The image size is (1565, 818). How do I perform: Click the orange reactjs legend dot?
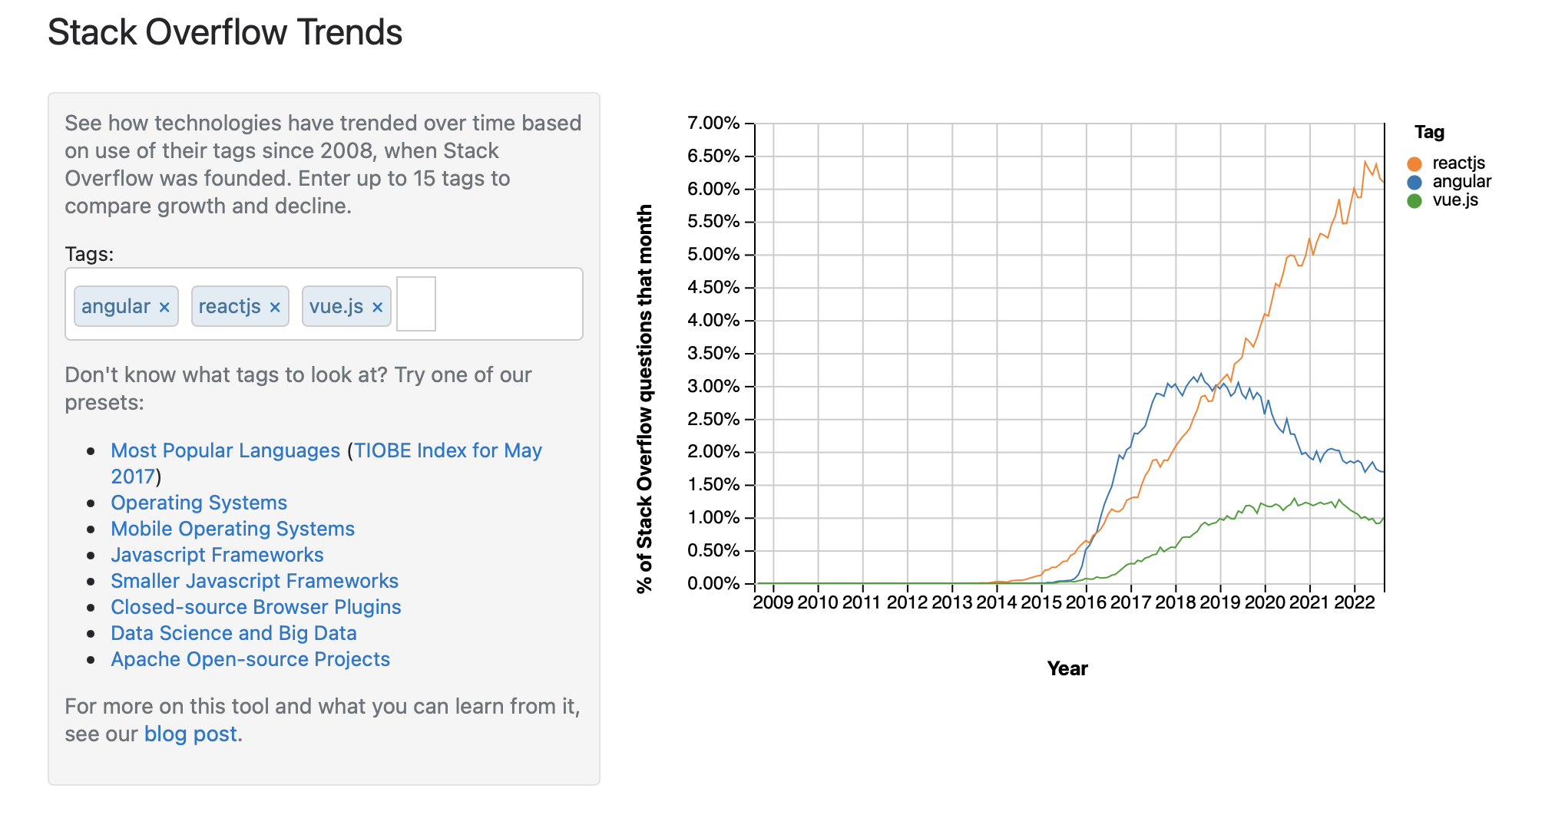[1414, 163]
